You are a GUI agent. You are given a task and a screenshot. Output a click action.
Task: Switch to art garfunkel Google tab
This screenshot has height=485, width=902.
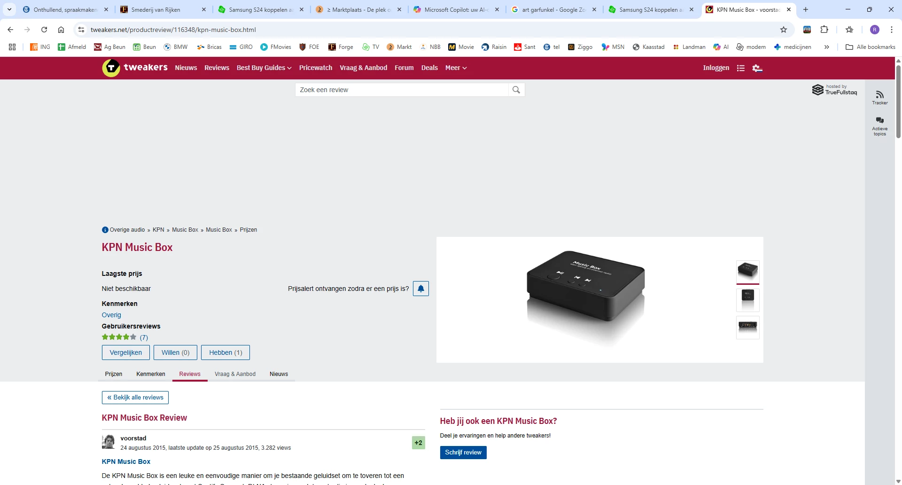(x=554, y=9)
